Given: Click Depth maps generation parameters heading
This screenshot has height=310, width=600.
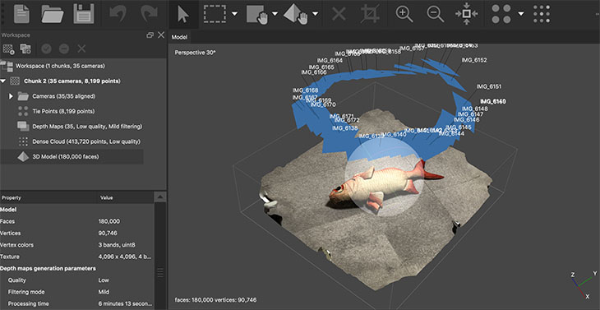Looking at the screenshot, I should pos(48,268).
